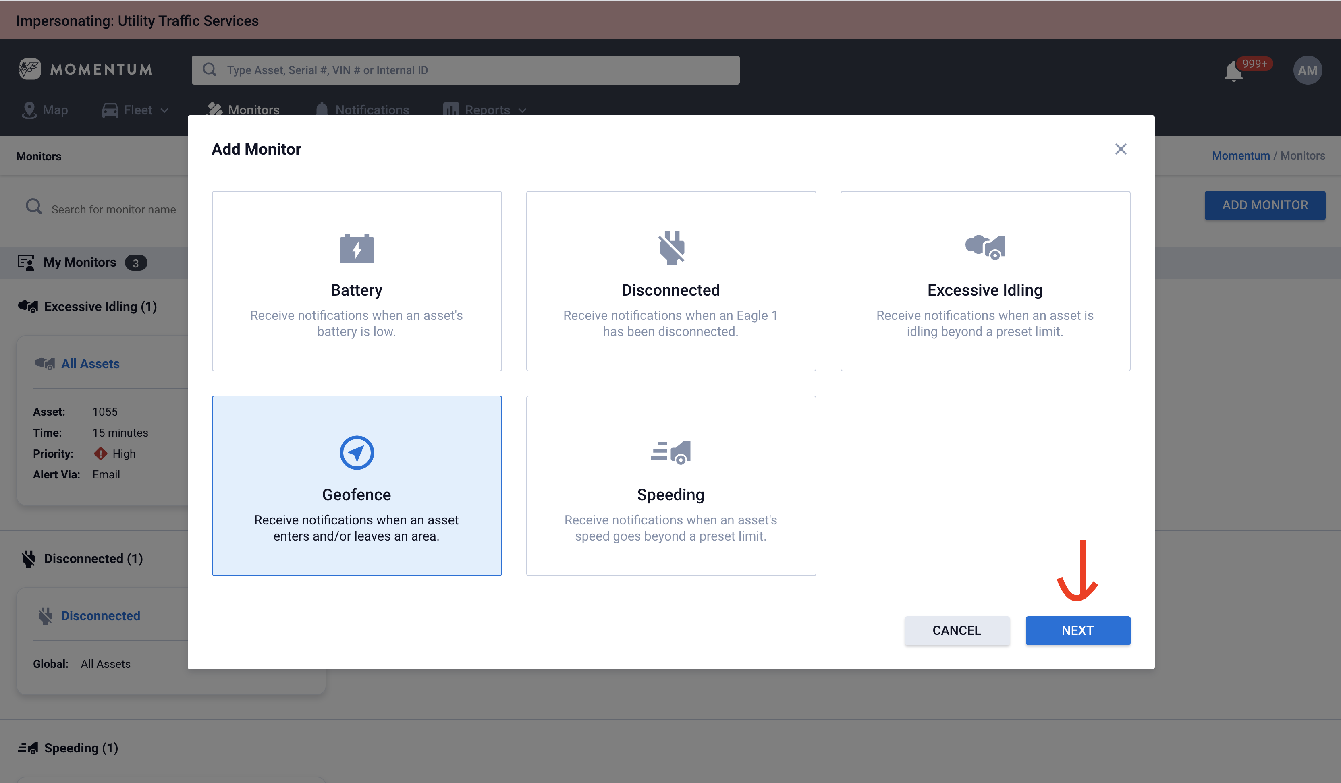Click the NEXT button to proceed
Viewport: 1341px width, 783px height.
(1078, 630)
